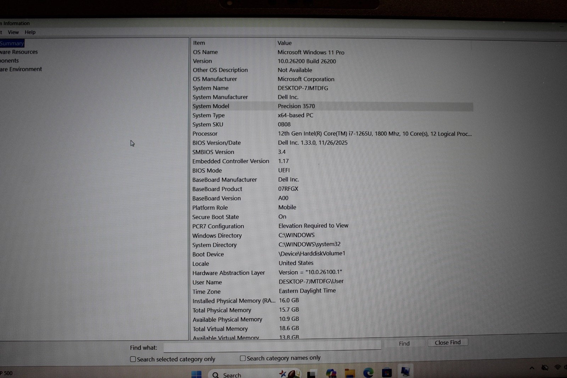Select the BIOS Mode row

point(332,170)
